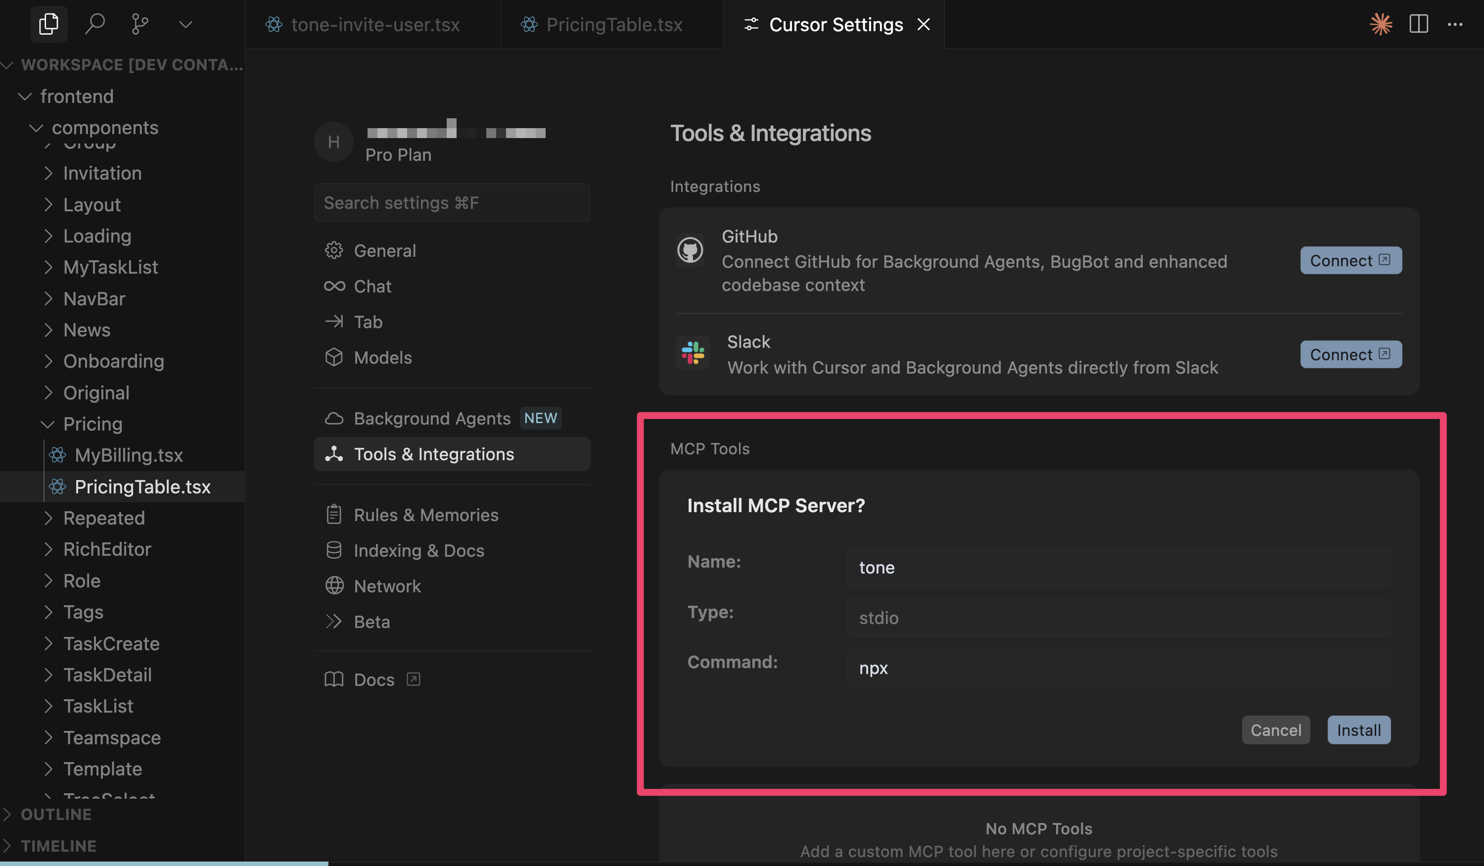
Task: Click the NEW badge beside Background Agents
Action: pos(540,418)
